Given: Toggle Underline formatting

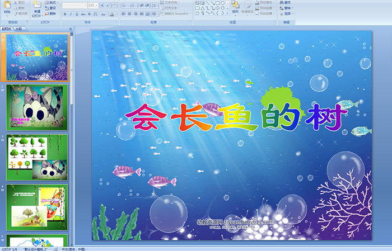Looking at the screenshot, I should [77, 14].
